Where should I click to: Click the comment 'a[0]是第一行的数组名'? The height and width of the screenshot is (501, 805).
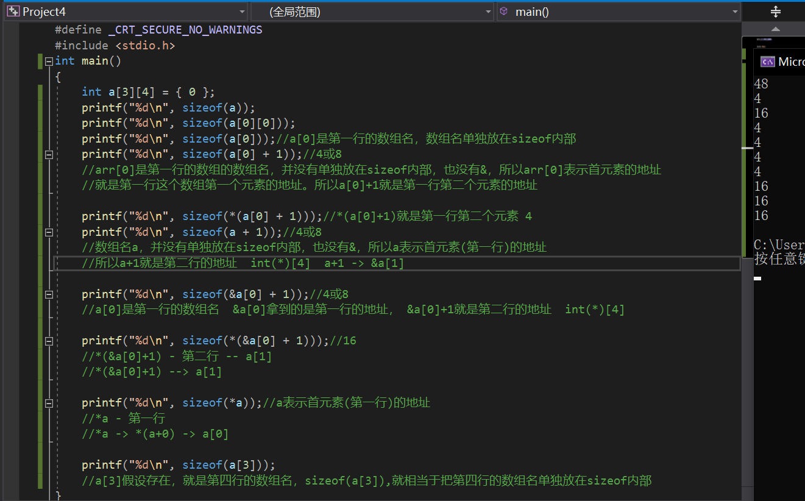pyautogui.click(x=427, y=139)
